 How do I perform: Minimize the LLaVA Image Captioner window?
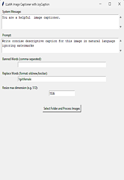coord(100,4)
